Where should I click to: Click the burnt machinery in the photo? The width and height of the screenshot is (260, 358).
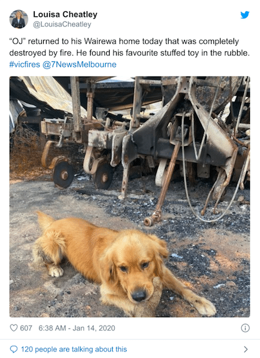point(146,137)
